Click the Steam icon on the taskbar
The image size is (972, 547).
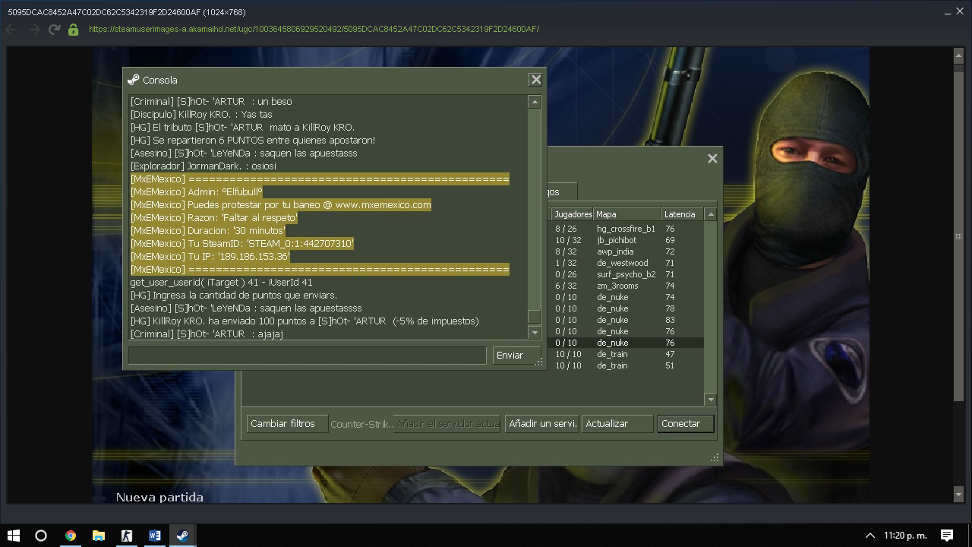182,535
